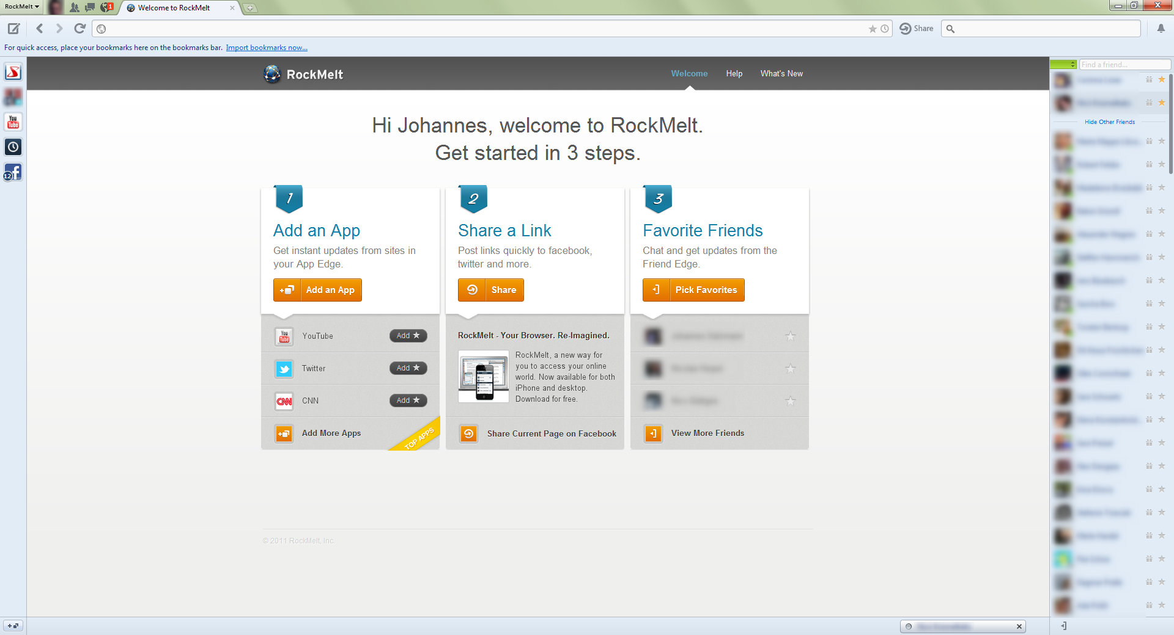Click the view-later clock icon in address bar

coord(884,29)
